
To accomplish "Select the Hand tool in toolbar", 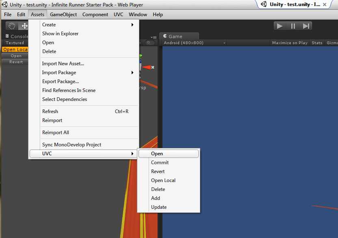I will [x=12, y=26].
